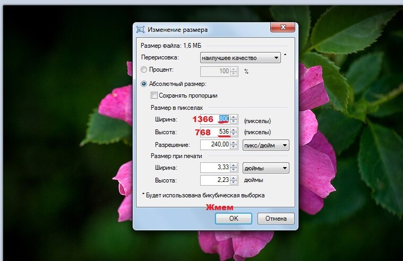
Task: Decrease print height 2,23 with down arrow
Action: point(234,182)
